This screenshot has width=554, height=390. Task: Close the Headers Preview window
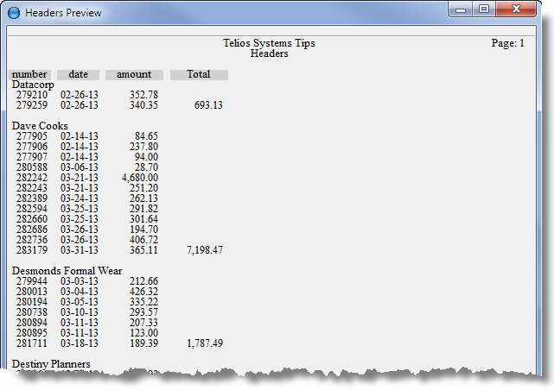tap(517, 9)
